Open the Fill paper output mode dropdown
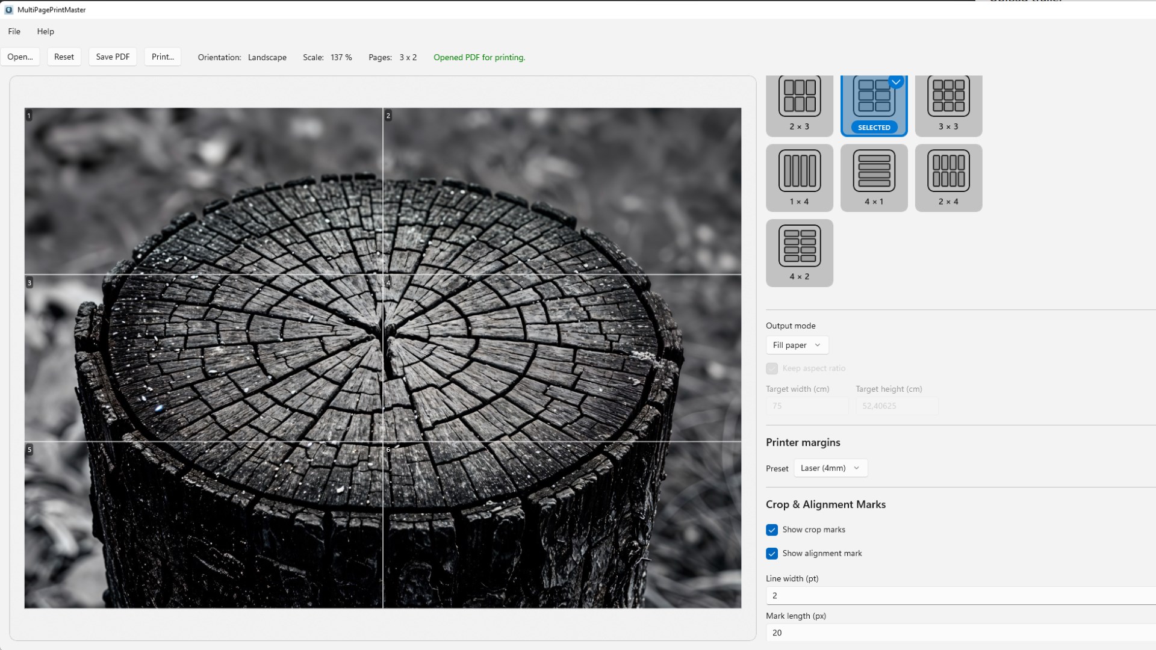The width and height of the screenshot is (1156, 650). (x=797, y=345)
